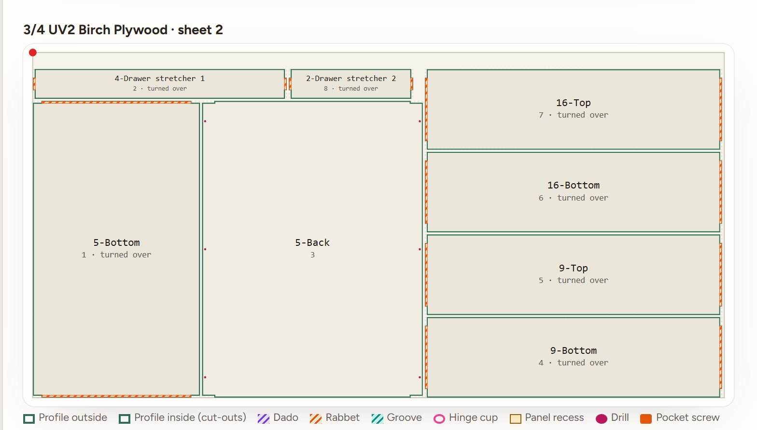Click the 'Groove' legend label
757x430 pixels.
coord(405,417)
